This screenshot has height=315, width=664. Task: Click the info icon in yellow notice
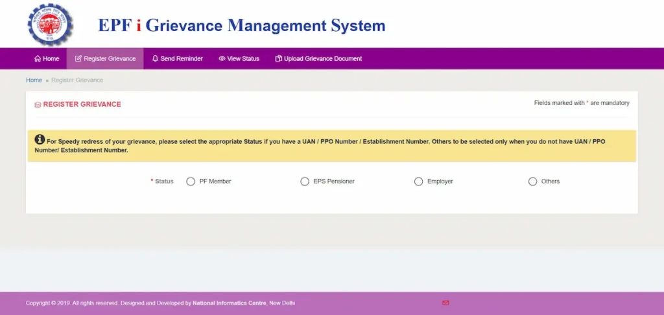40,139
